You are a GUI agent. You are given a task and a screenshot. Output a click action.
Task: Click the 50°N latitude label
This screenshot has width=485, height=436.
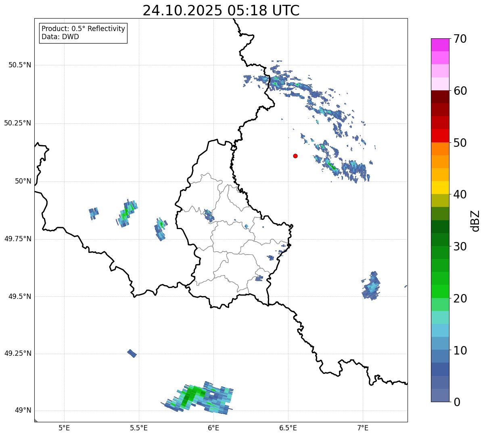(x=23, y=181)
